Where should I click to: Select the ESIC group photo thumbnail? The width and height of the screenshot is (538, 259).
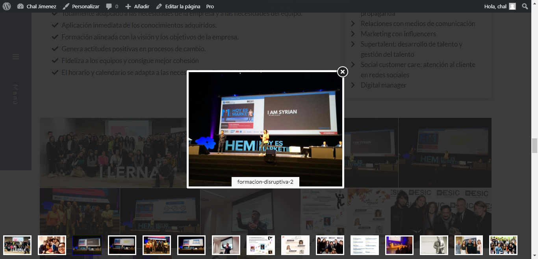coord(330,245)
